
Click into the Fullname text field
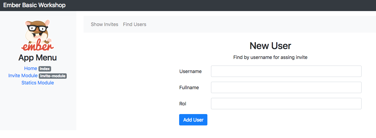click(x=286, y=87)
